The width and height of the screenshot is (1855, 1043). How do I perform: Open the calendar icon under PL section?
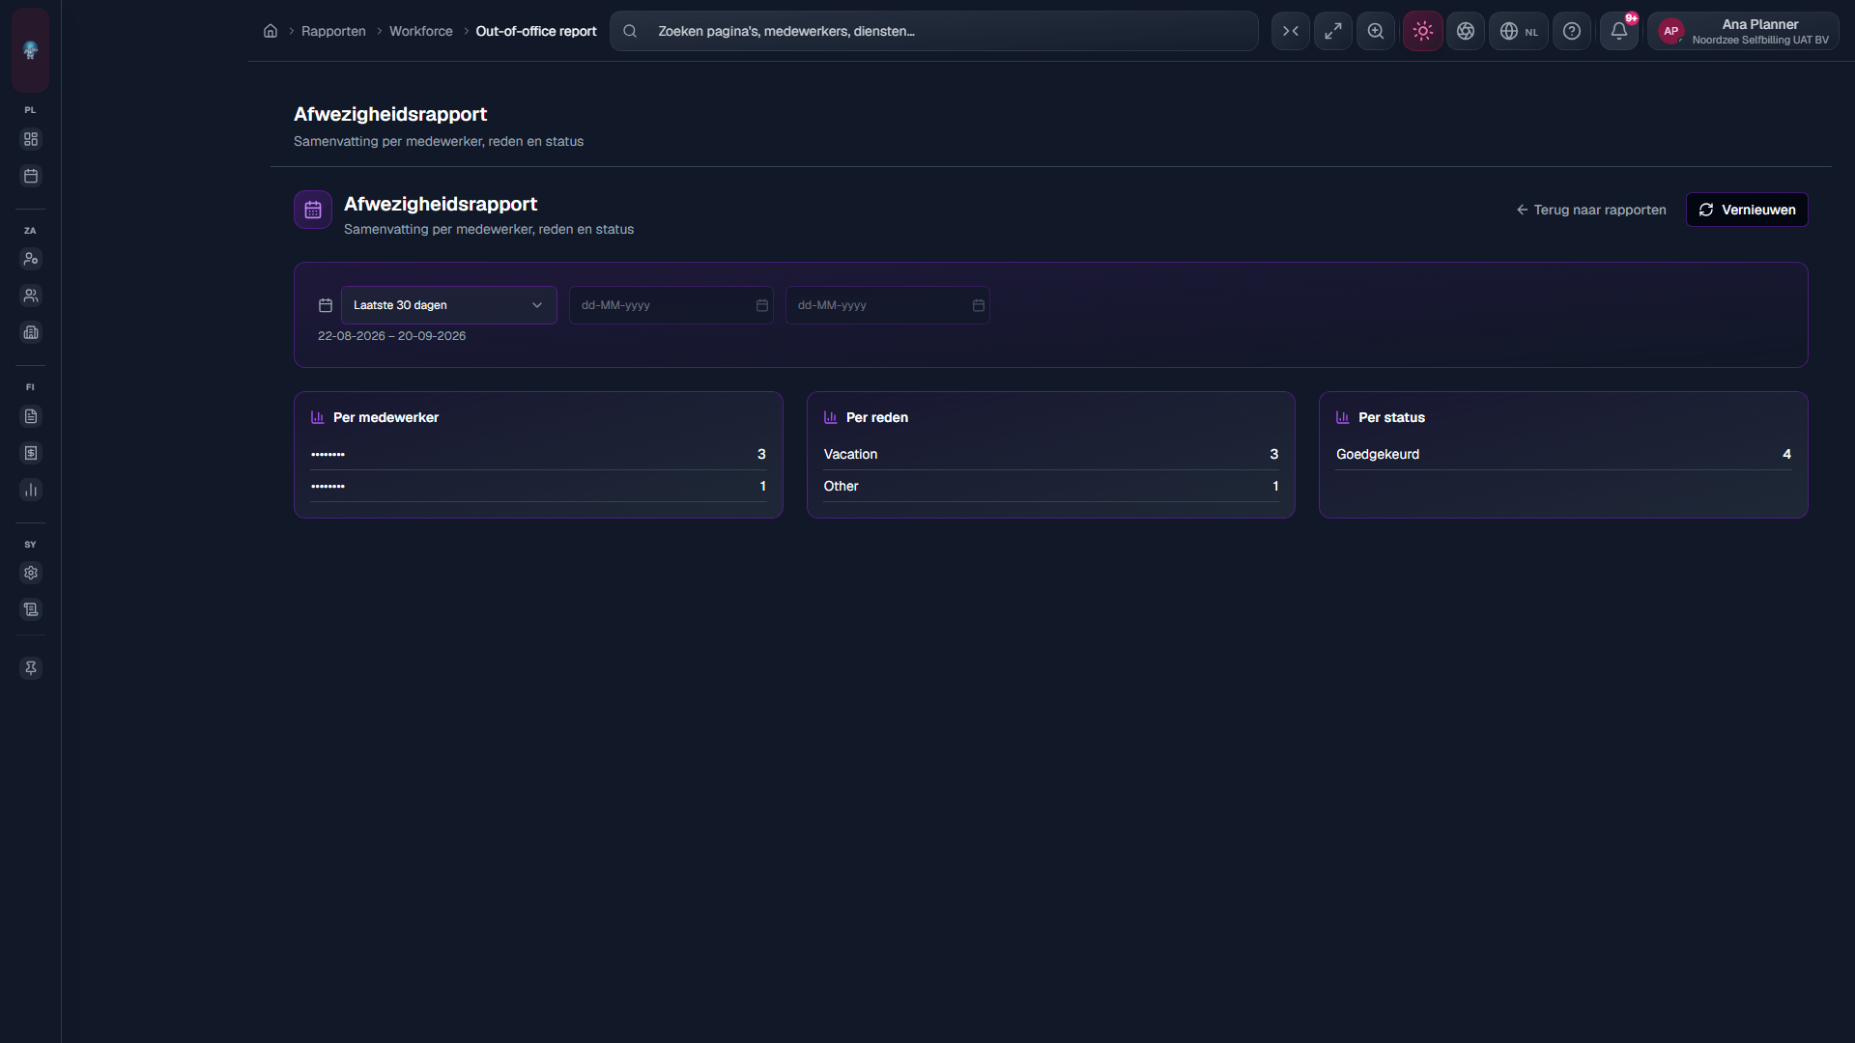(x=31, y=176)
